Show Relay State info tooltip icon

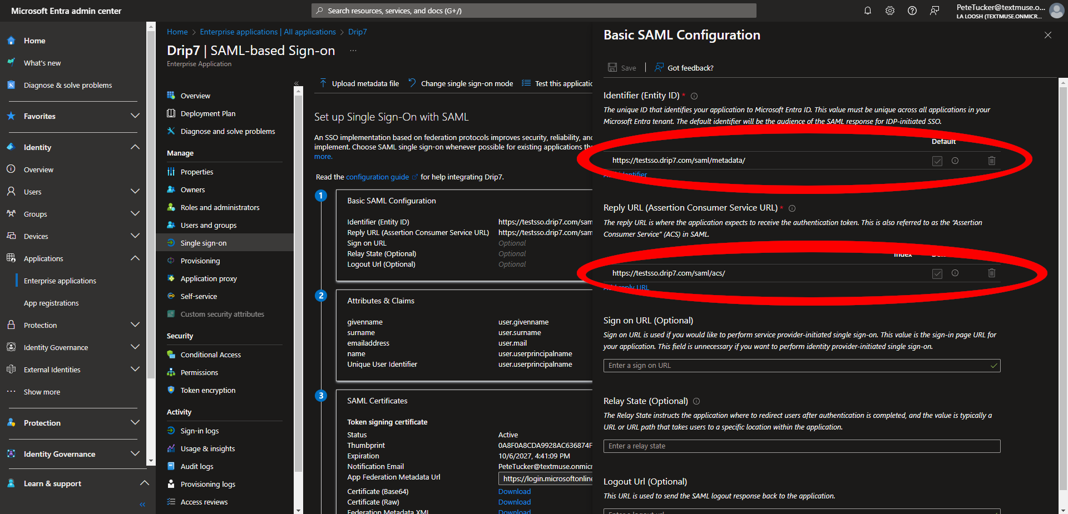[x=696, y=401]
